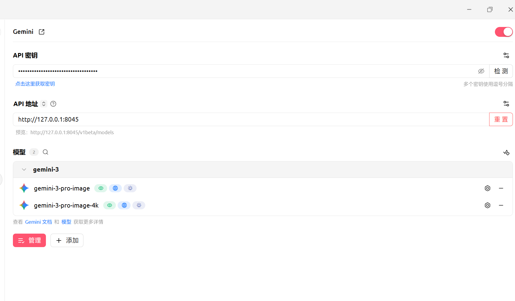Open settings for gemini-3-pro-image
The width and height of the screenshot is (515, 301).
[x=487, y=188]
